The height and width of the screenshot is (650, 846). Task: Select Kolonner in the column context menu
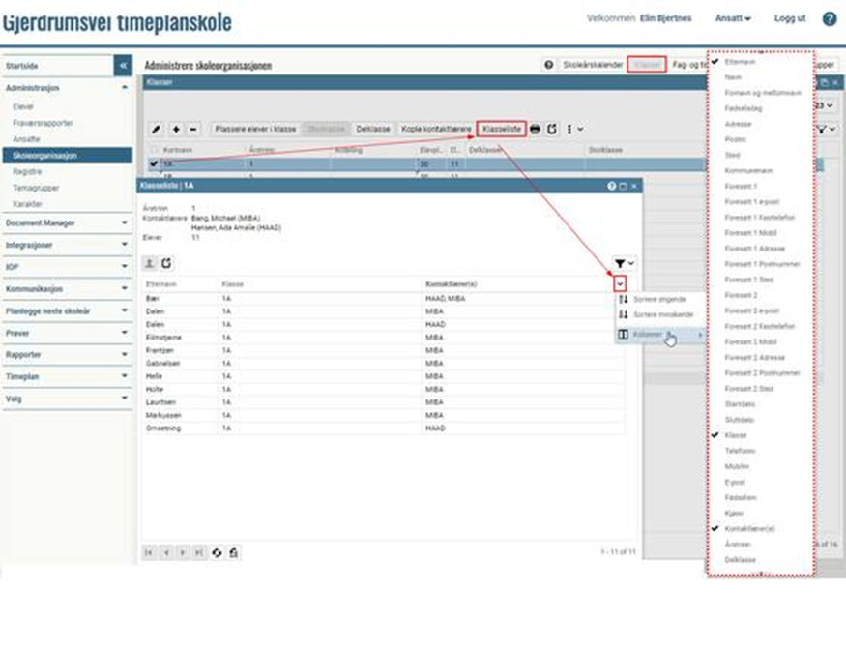click(x=650, y=335)
